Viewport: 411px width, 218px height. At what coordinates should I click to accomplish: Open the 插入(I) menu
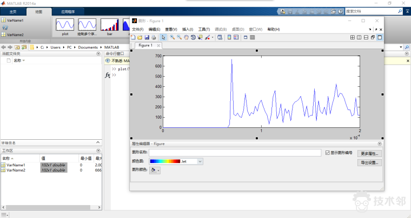(x=187, y=29)
